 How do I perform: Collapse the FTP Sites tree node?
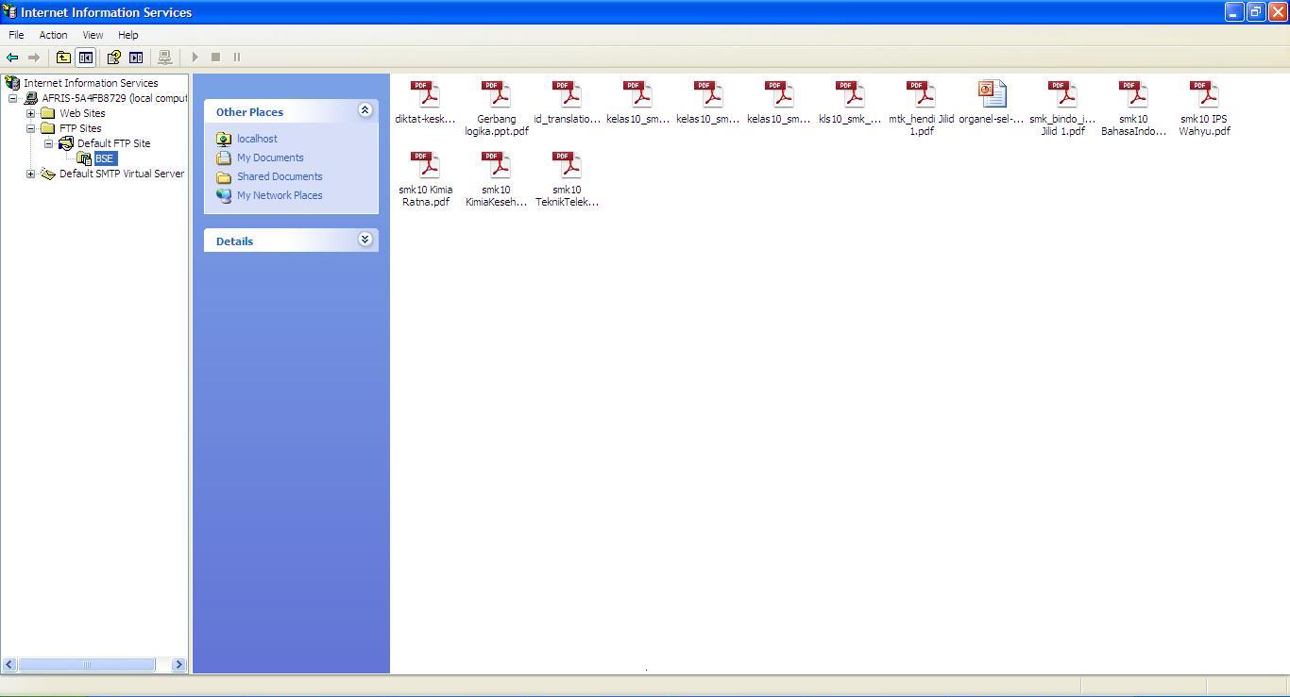tap(30, 128)
